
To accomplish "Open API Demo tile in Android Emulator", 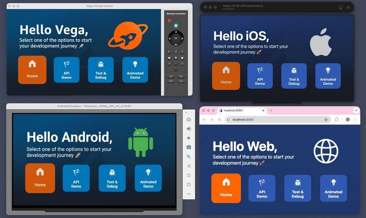I will [76, 178].
